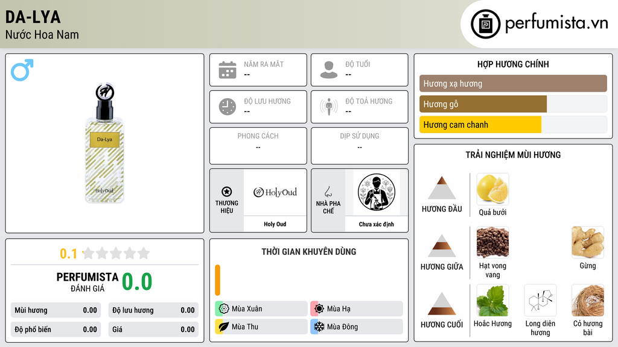This screenshot has width=618, height=347.
Task: Select the Mùa Hạ season tag
Action: [x=357, y=309]
